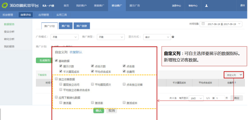
Task: Open the 广告模式 dropdown
Action: (64, 37)
